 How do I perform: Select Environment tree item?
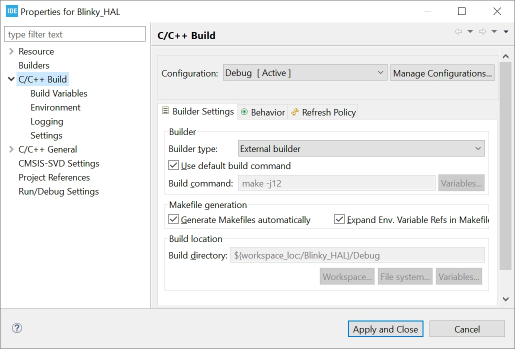[x=55, y=107]
